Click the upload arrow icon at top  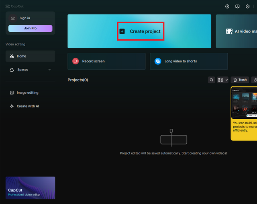(227, 6)
